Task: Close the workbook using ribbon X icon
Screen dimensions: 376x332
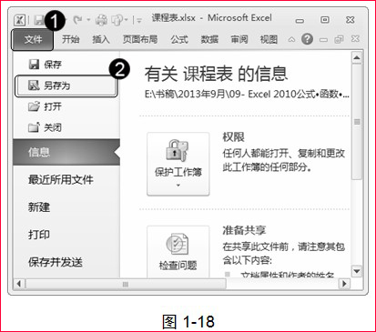Action: (355, 39)
